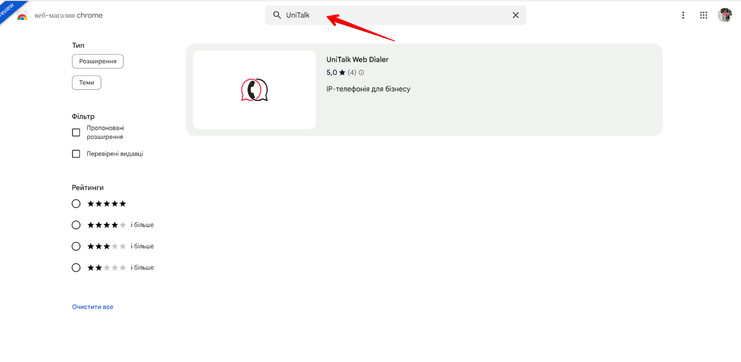The image size is (741, 362).
Task: Select two stars і більше rating
Action: (x=76, y=268)
